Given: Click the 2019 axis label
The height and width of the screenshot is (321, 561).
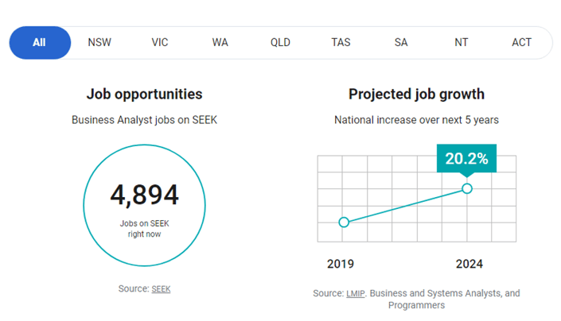Looking at the screenshot, I should [x=341, y=264].
